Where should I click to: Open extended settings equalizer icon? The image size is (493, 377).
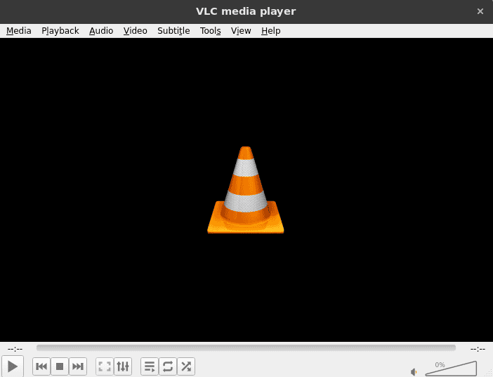[x=123, y=366]
